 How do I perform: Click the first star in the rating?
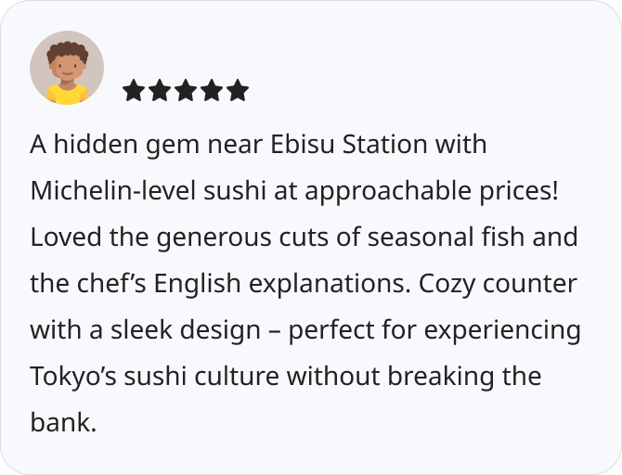point(134,90)
